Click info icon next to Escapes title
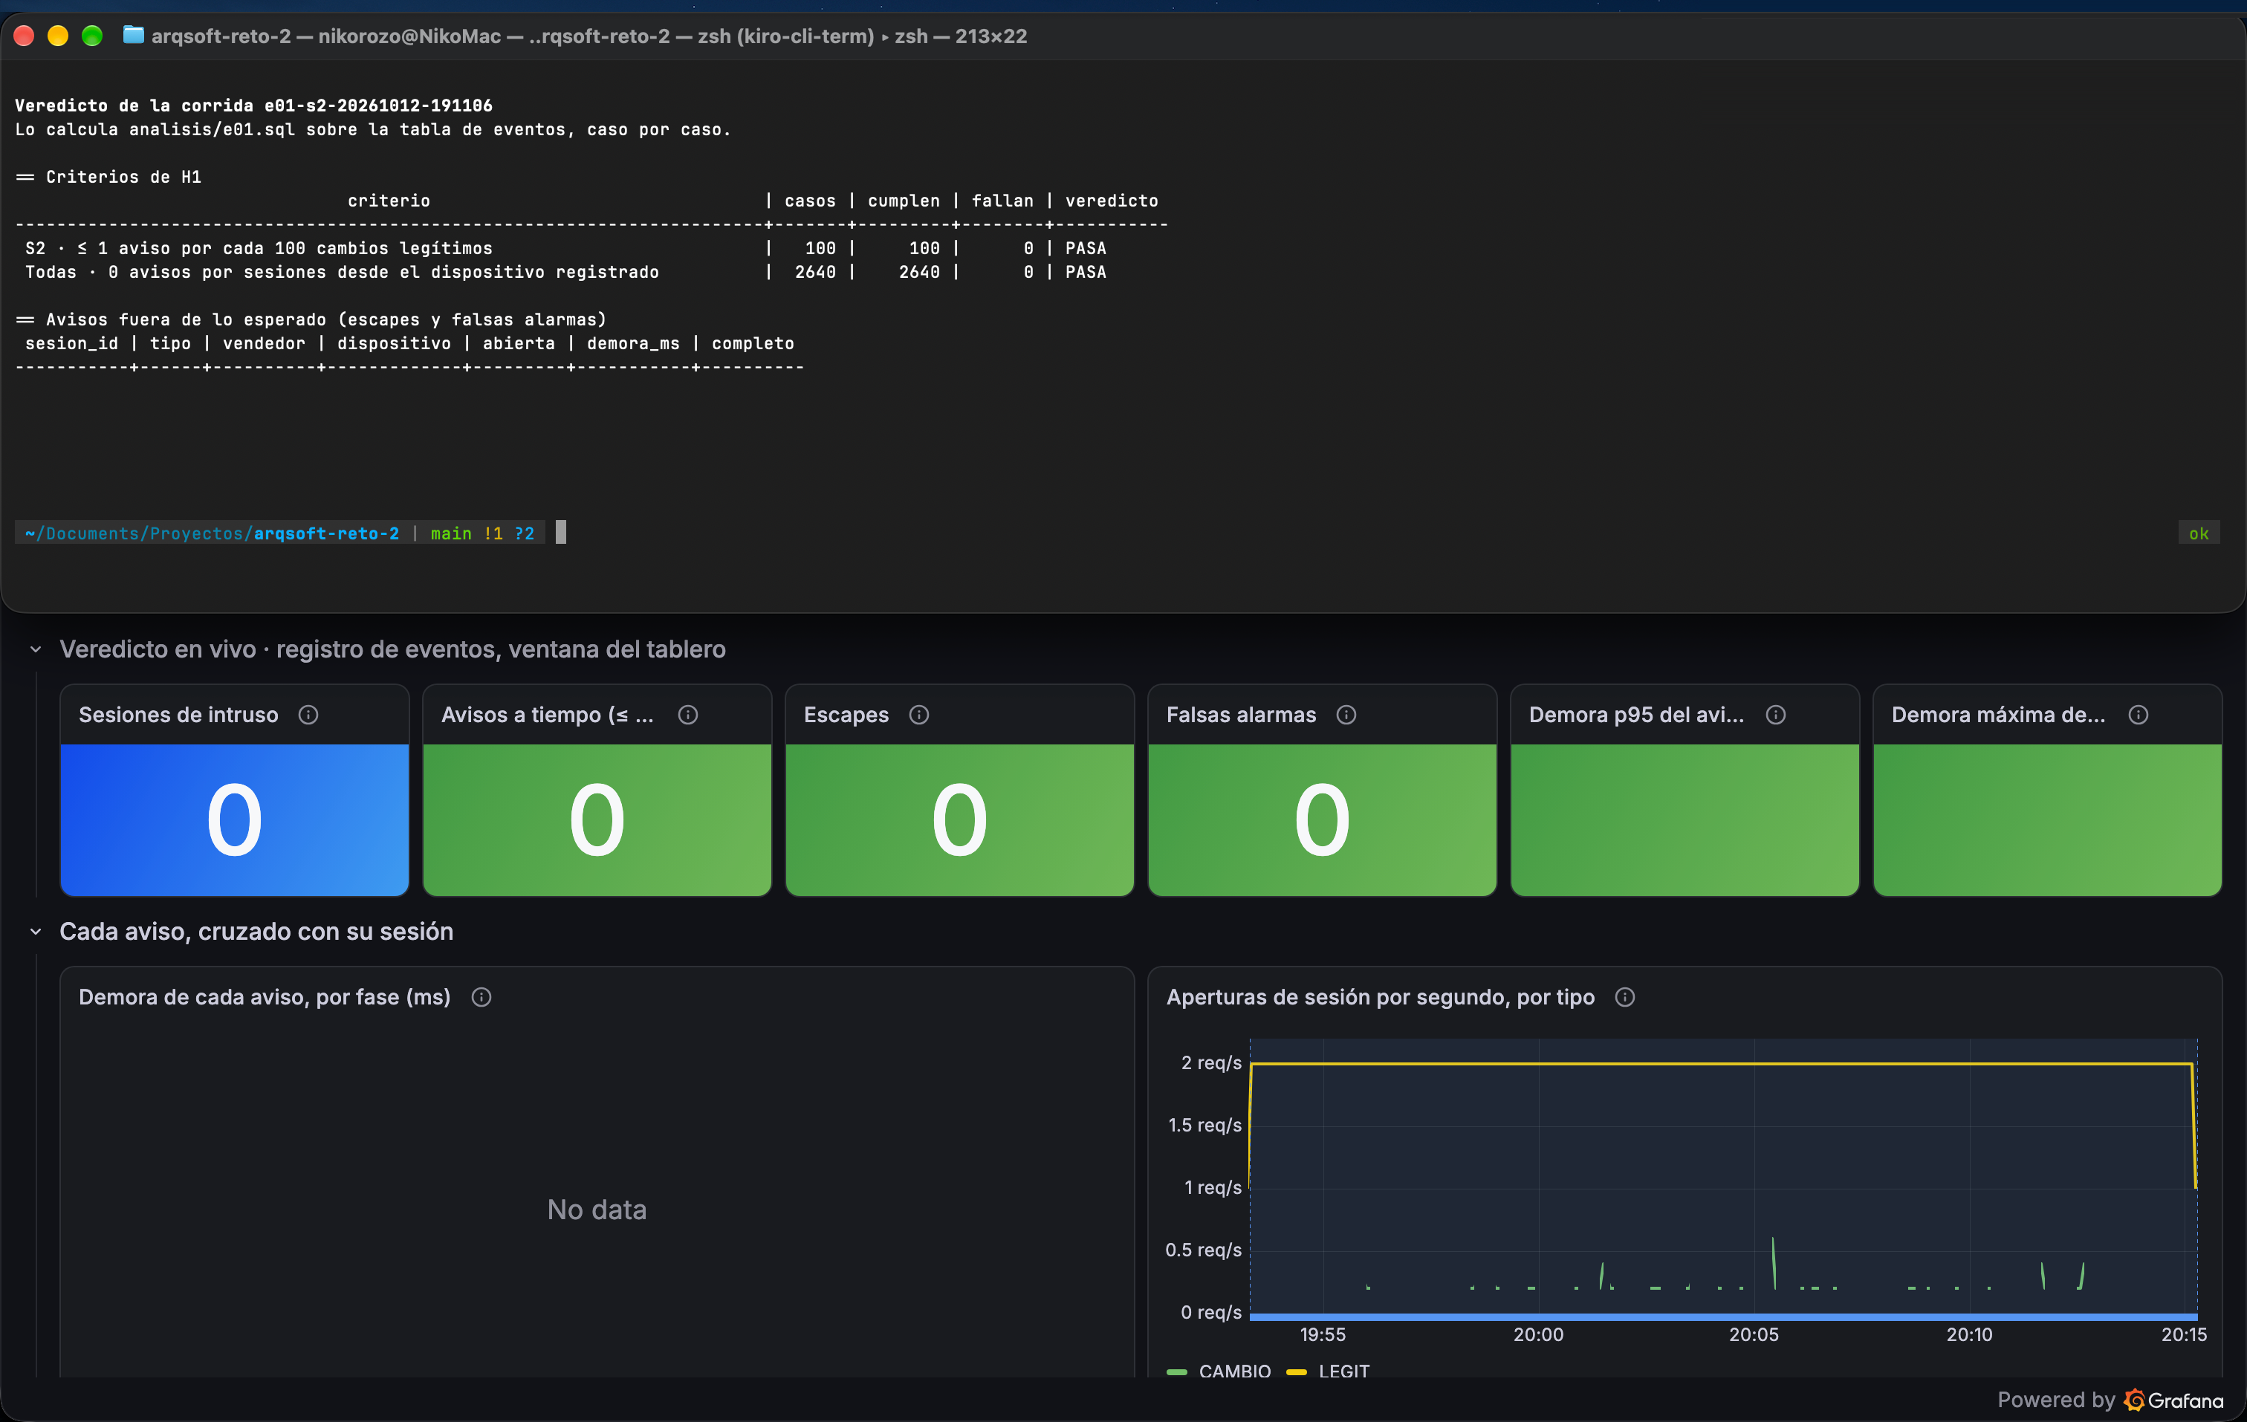This screenshot has height=1422, width=2247. [919, 715]
